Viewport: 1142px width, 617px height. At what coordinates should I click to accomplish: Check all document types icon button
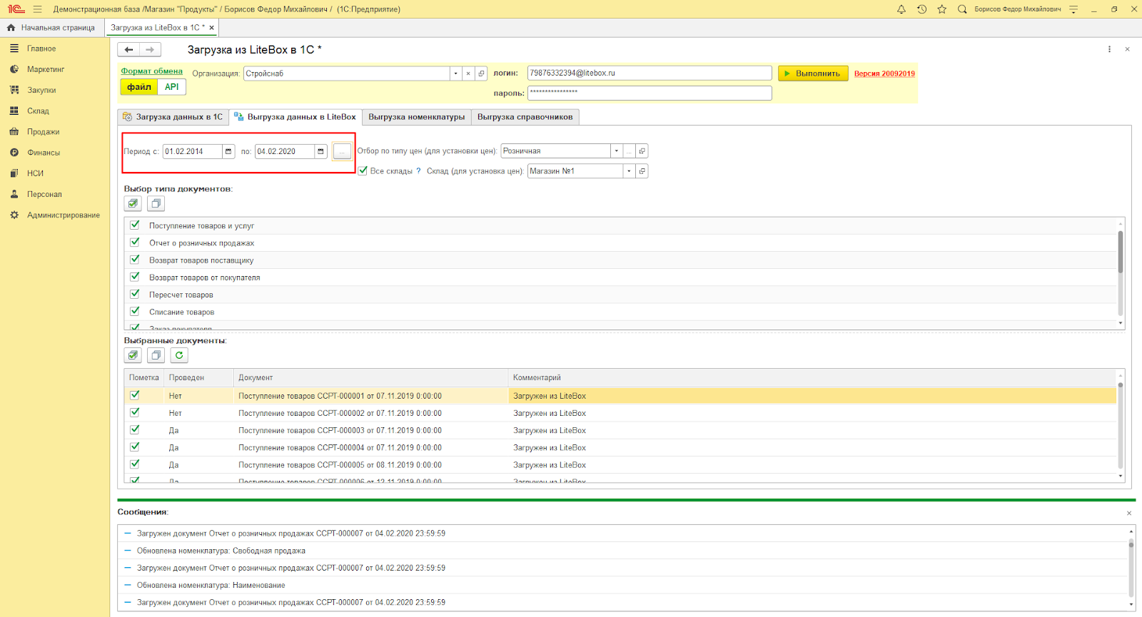(x=133, y=204)
